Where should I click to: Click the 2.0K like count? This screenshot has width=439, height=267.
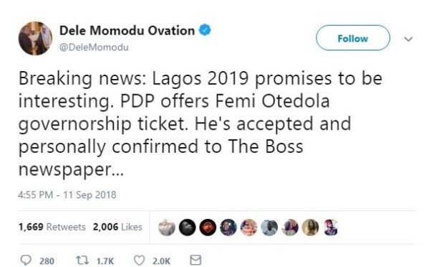161,261
